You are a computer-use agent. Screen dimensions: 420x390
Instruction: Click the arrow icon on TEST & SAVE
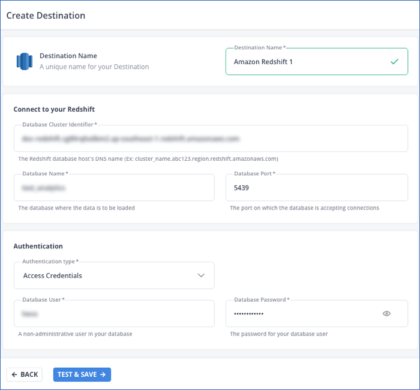[x=103, y=374]
